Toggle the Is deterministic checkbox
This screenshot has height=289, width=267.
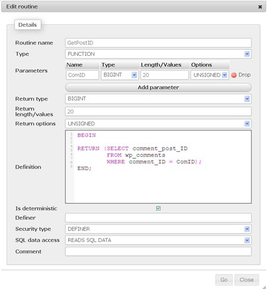pyautogui.click(x=158, y=208)
